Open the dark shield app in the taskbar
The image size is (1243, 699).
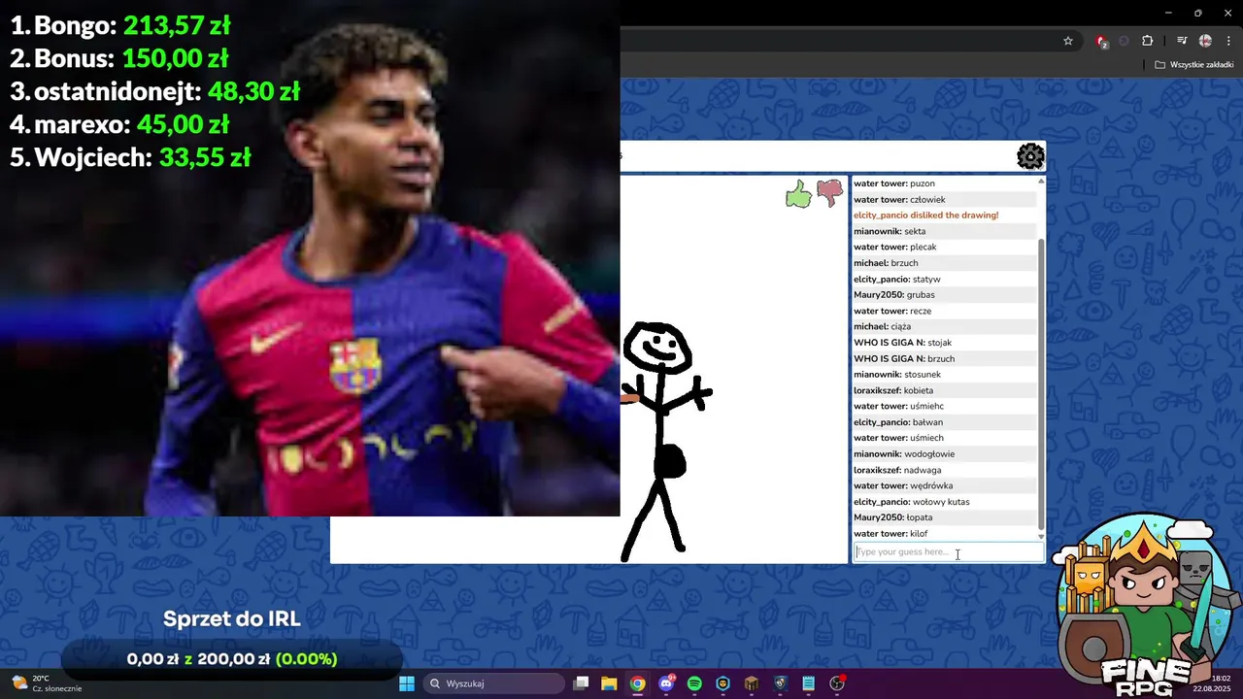coord(780,683)
